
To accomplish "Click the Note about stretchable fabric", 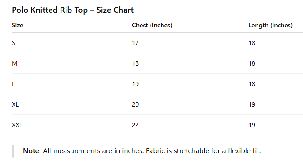I will (142, 151).
